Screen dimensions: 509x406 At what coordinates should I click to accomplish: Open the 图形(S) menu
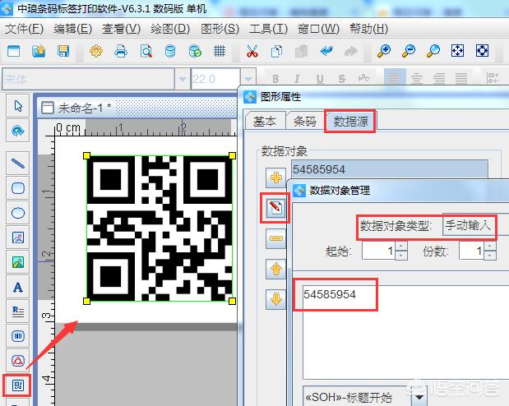[x=220, y=29]
